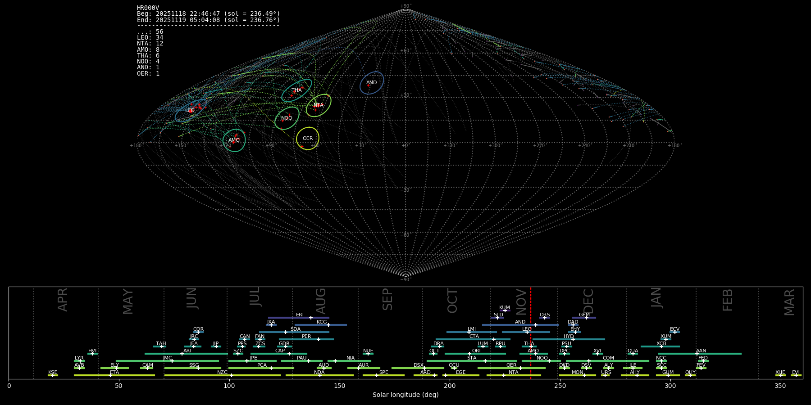This screenshot has width=811, height=405.
Task: Click the HR000V station title text
Action: tap(148, 8)
